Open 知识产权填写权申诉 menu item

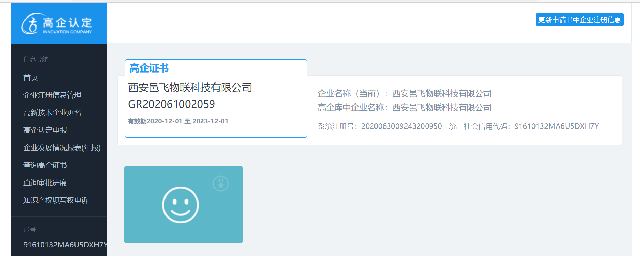(56, 200)
